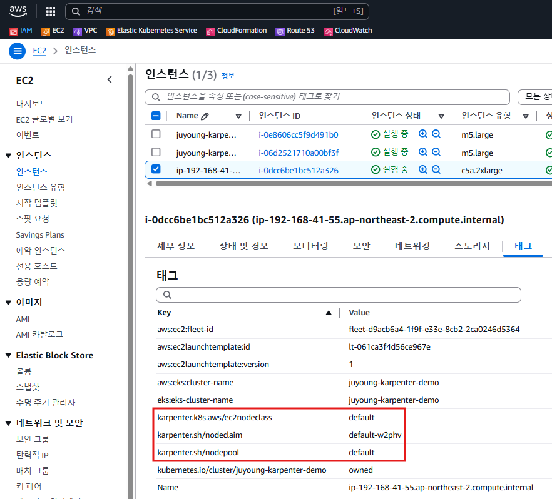The height and width of the screenshot is (499, 552).
Task: Click the search magnifier in top bar
Action: coord(76,12)
